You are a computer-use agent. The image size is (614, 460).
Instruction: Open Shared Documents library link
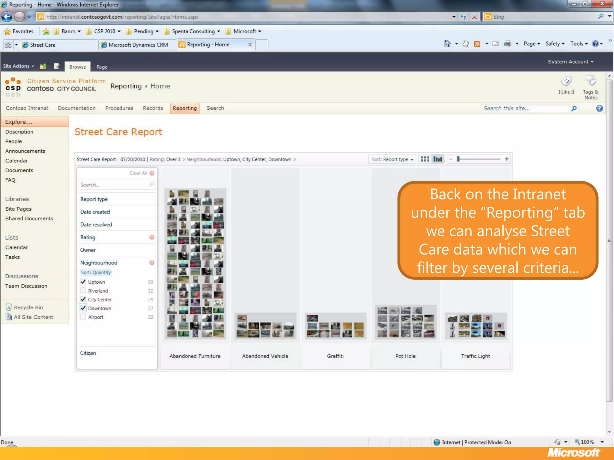[x=29, y=218]
